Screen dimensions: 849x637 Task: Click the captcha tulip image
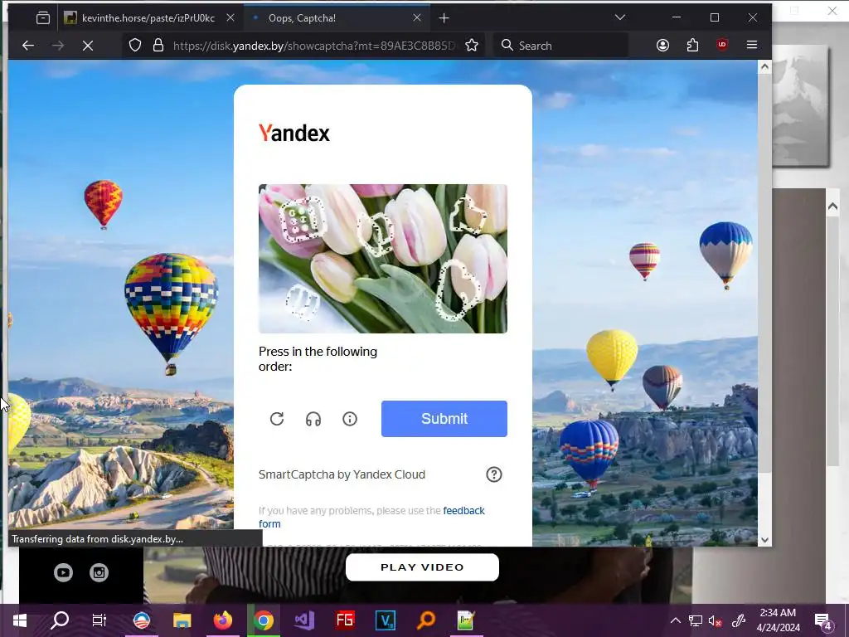click(x=383, y=259)
